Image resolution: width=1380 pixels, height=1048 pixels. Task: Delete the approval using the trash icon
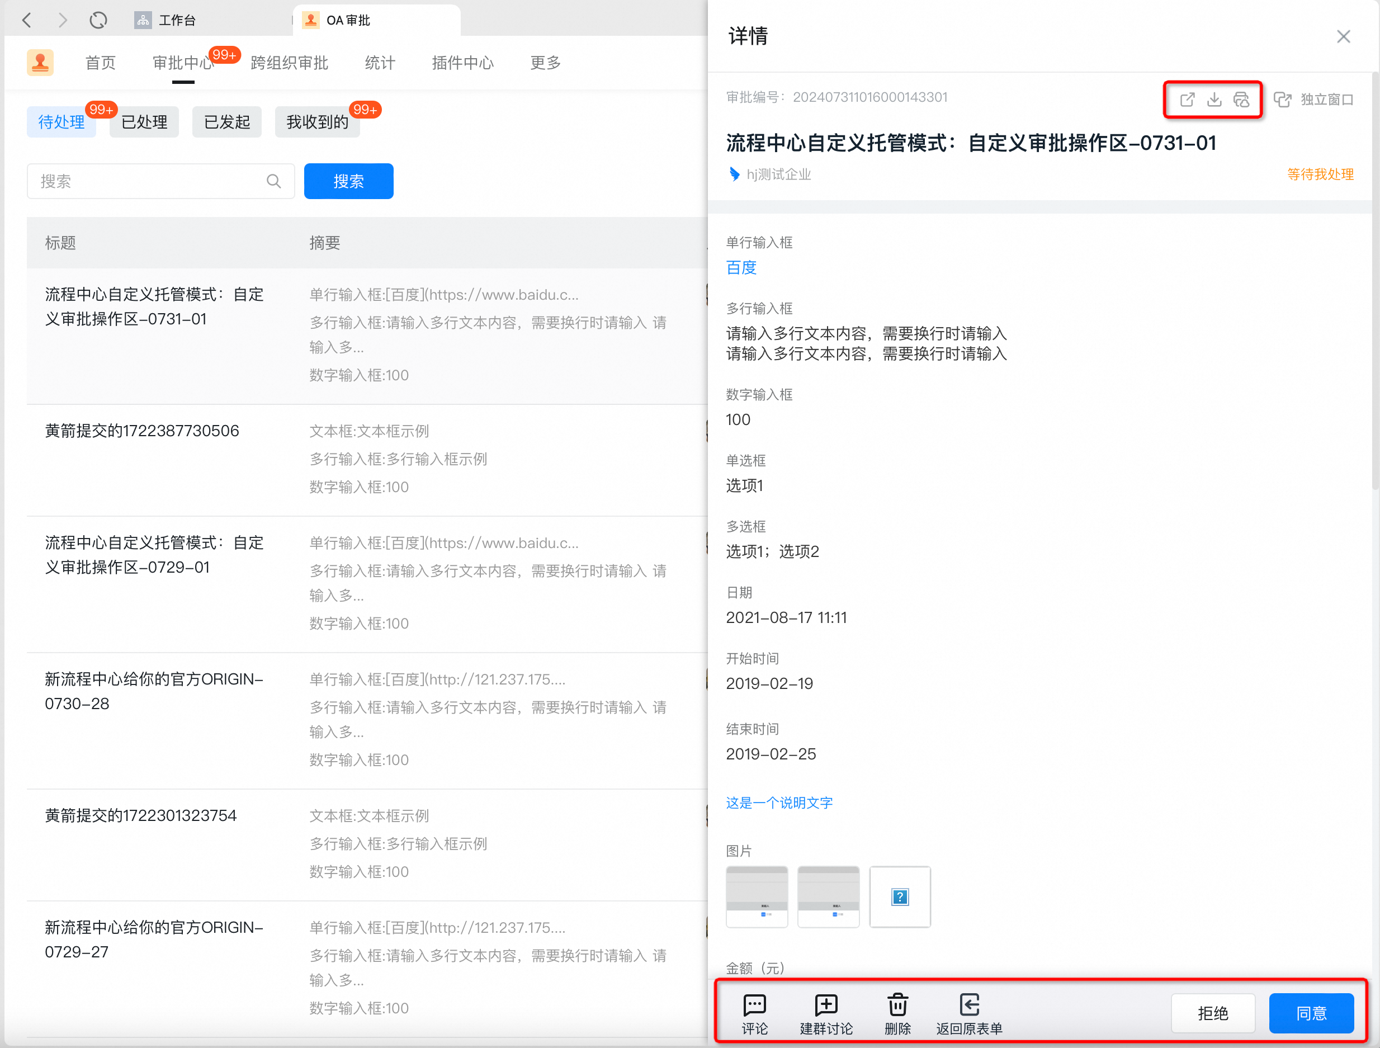click(x=898, y=1012)
